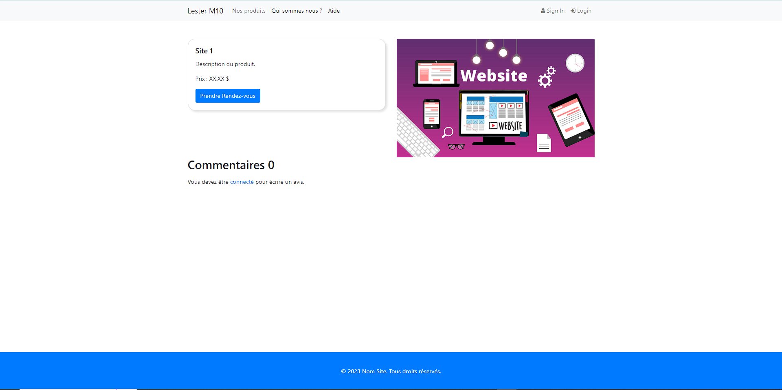Open the connecté login link
The height and width of the screenshot is (390, 782).
click(x=242, y=182)
